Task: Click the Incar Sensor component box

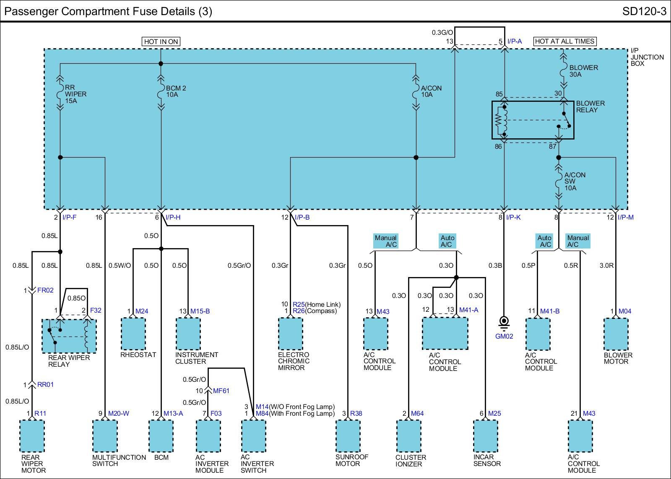Action: pos(486,436)
